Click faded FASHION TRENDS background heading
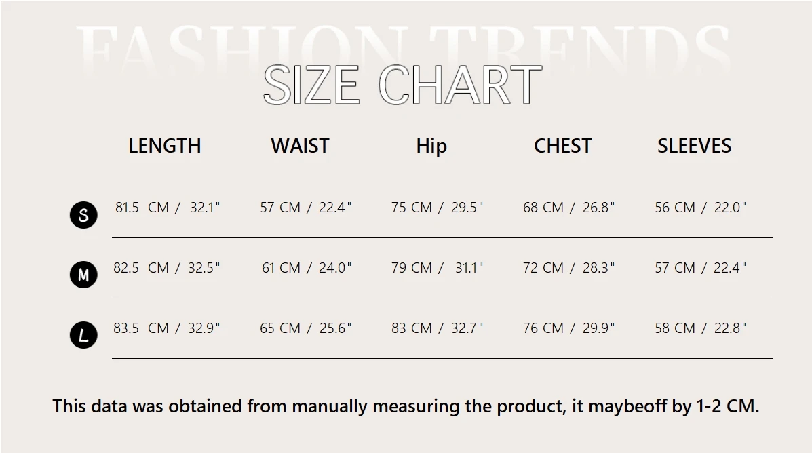 click(x=403, y=47)
